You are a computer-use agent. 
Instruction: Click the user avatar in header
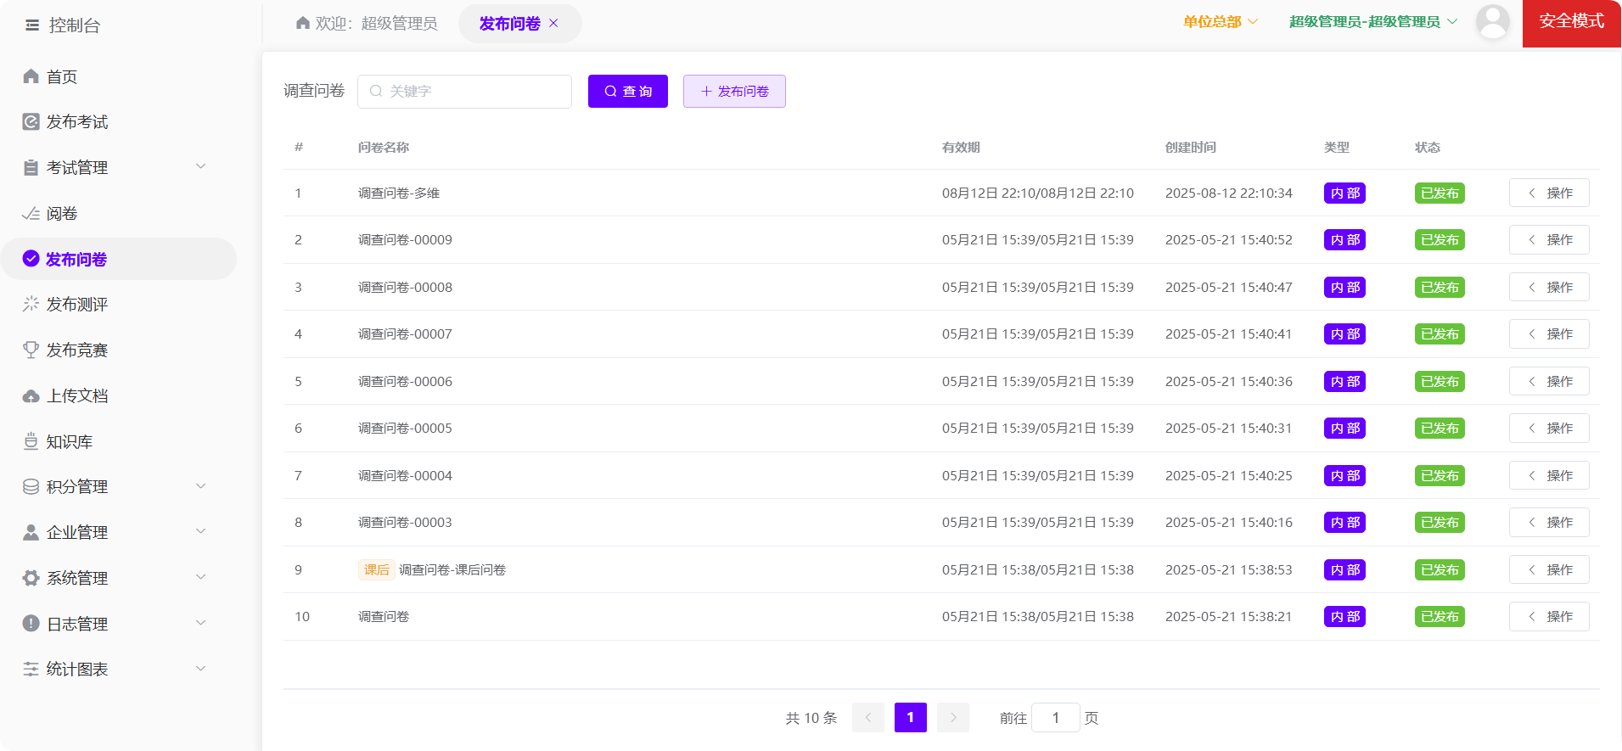1492,22
